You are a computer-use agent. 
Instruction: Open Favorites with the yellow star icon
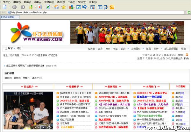64,7
